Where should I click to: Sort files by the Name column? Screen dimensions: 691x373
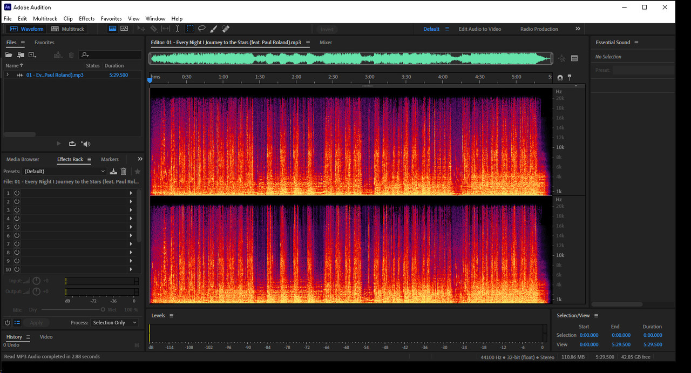click(14, 65)
